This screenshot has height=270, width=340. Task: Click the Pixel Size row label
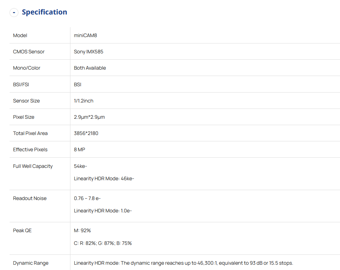coord(24,117)
